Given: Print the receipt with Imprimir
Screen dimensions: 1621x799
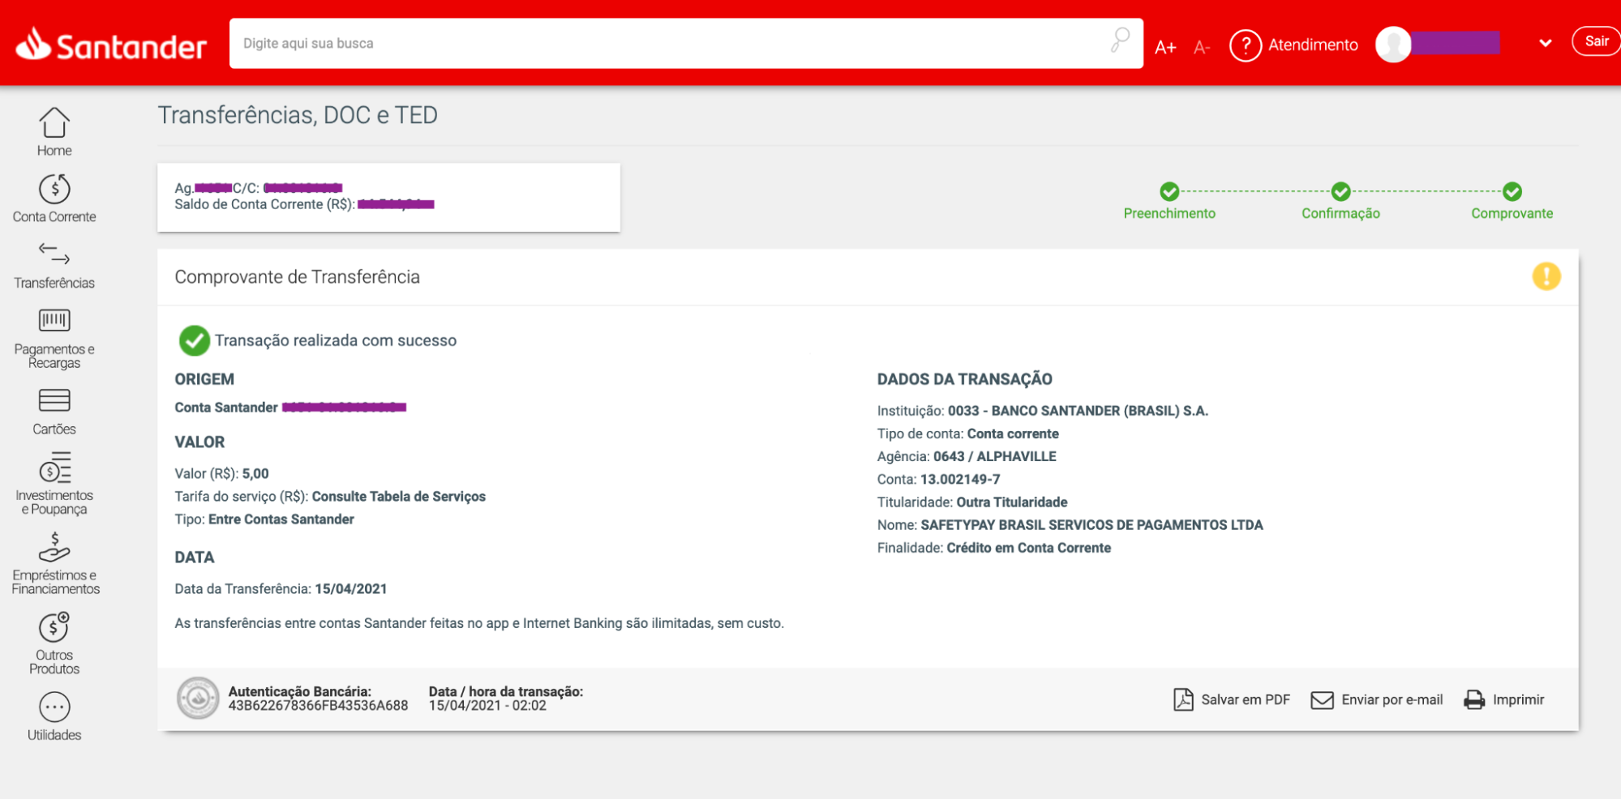Looking at the screenshot, I should [x=1504, y=699].
